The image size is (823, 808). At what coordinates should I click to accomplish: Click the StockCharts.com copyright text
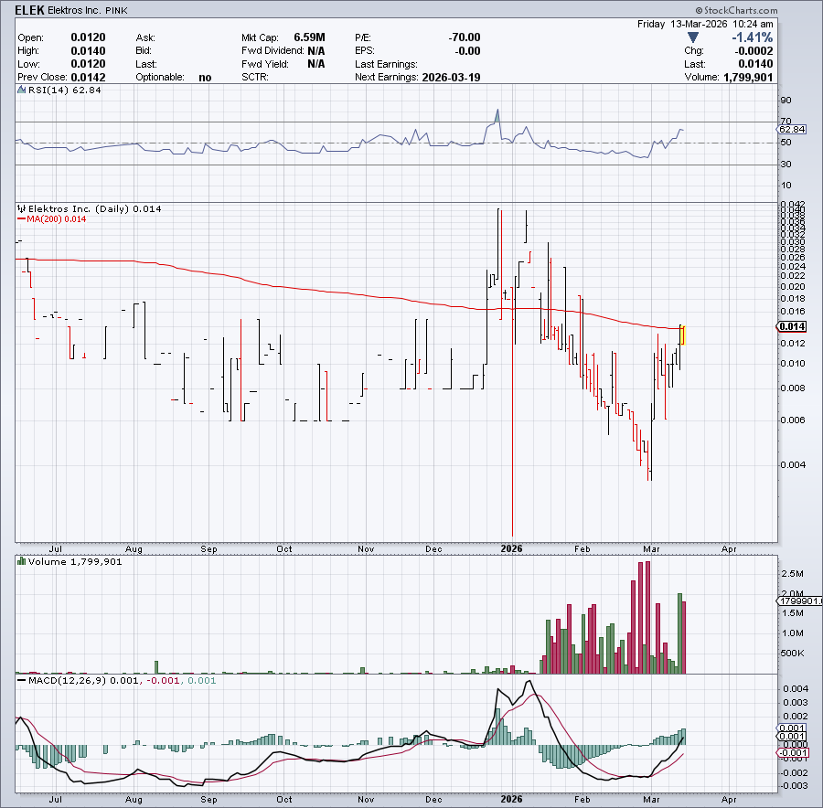[x=736, y=10]
